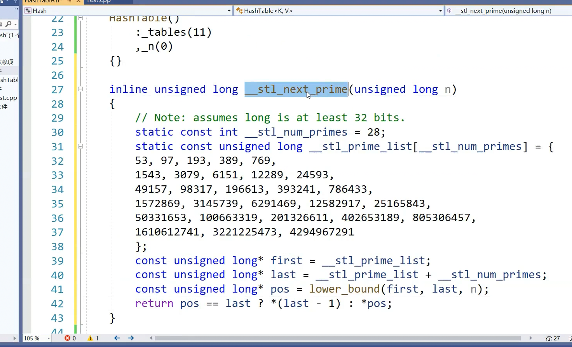The width and height of the screenshot is (572, 347).
Task: Click the line indicator '行: 27' in status bar
Action: click(x=553, y=338)
